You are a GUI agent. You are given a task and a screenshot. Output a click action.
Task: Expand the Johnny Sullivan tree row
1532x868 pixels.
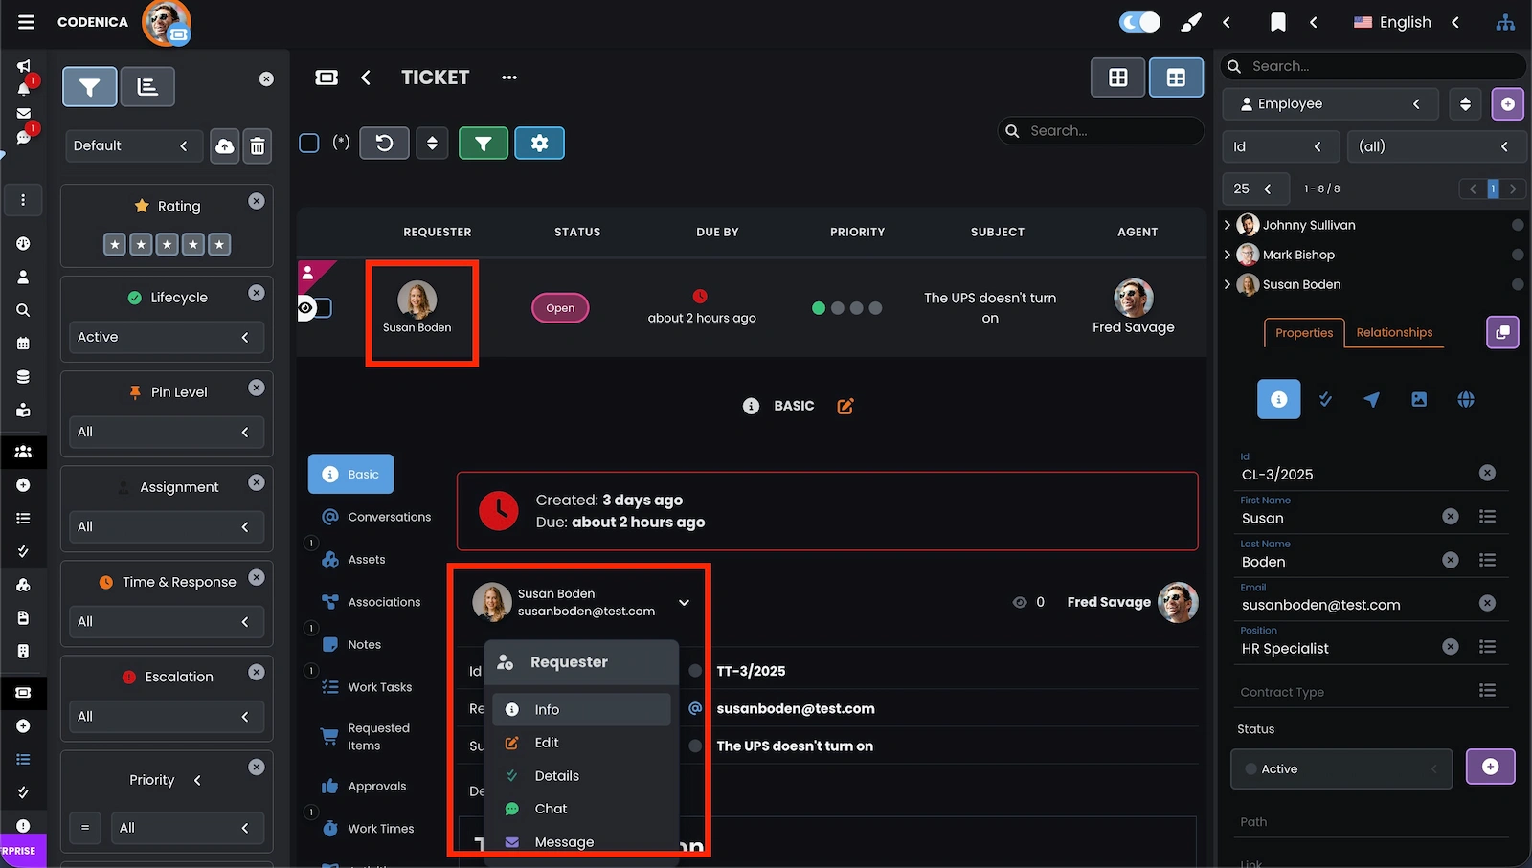point(1228,225)
